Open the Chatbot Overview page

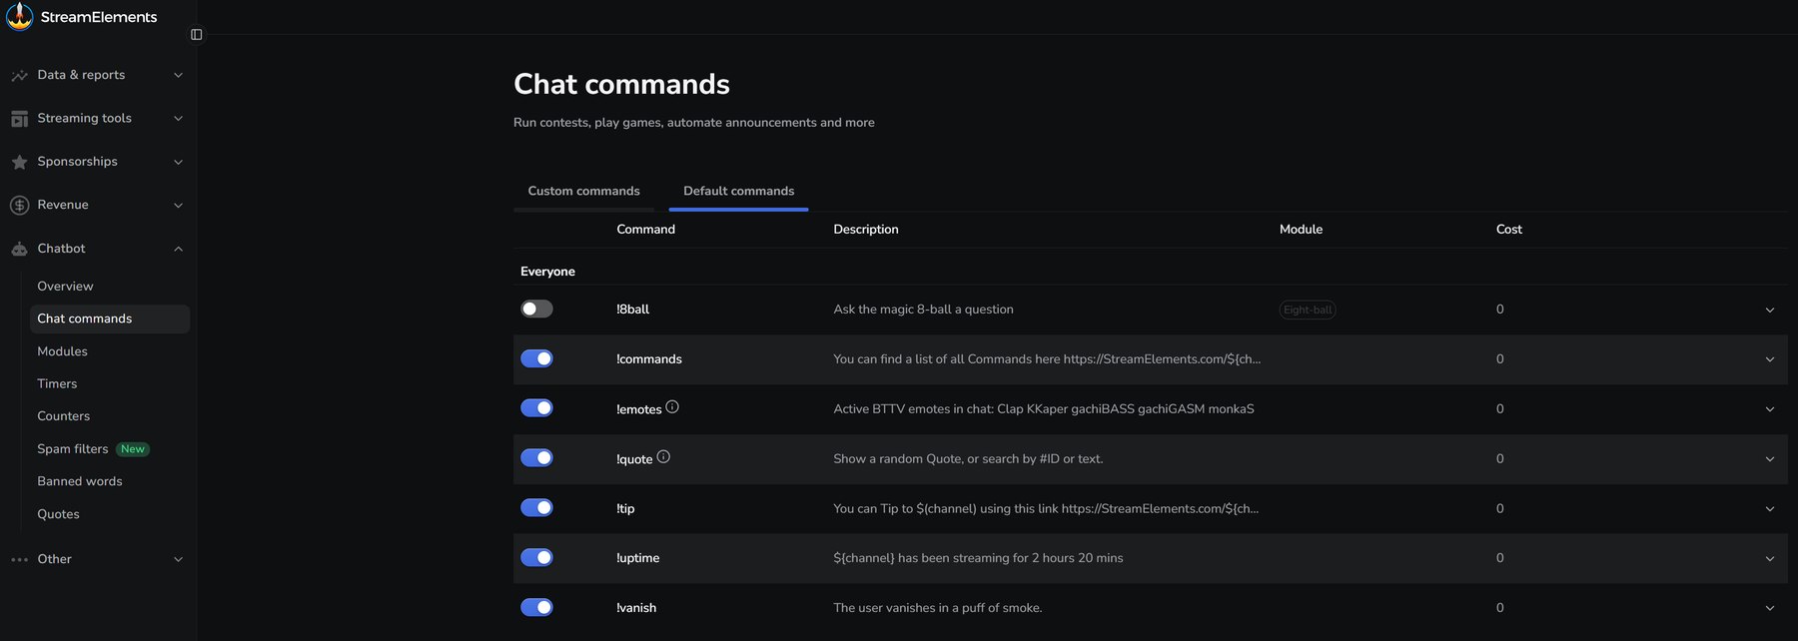[65, 287]
